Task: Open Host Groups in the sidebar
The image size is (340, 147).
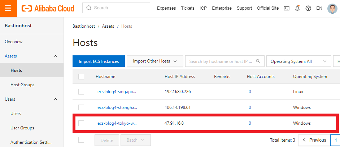Action: [x=22, y=85]
